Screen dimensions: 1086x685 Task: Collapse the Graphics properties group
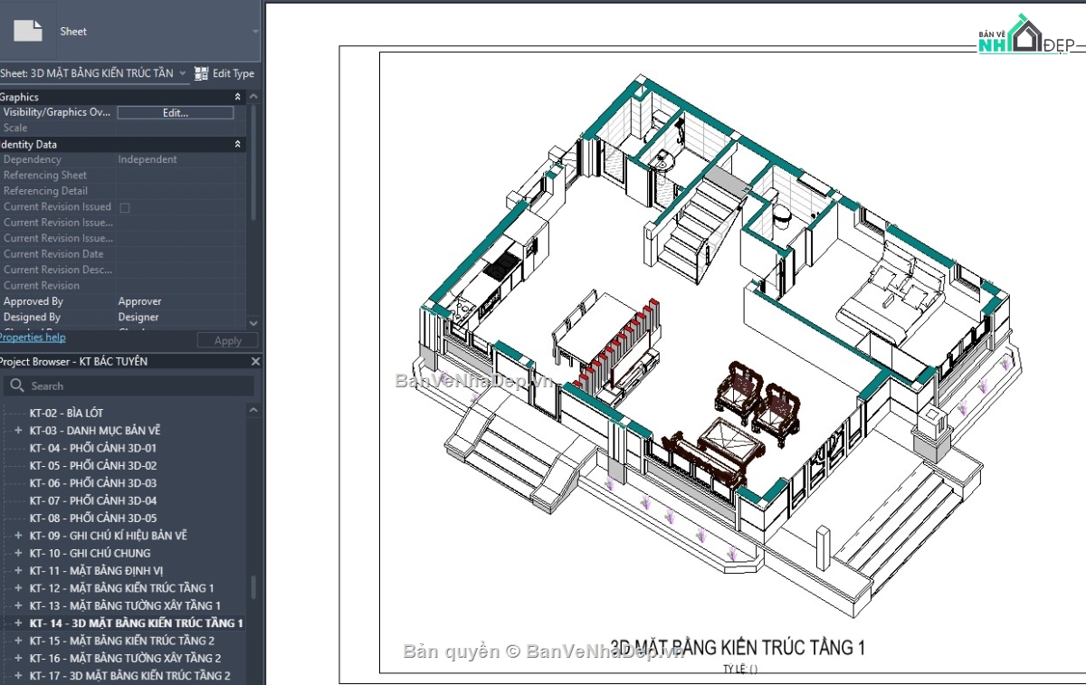pos(238,97)
